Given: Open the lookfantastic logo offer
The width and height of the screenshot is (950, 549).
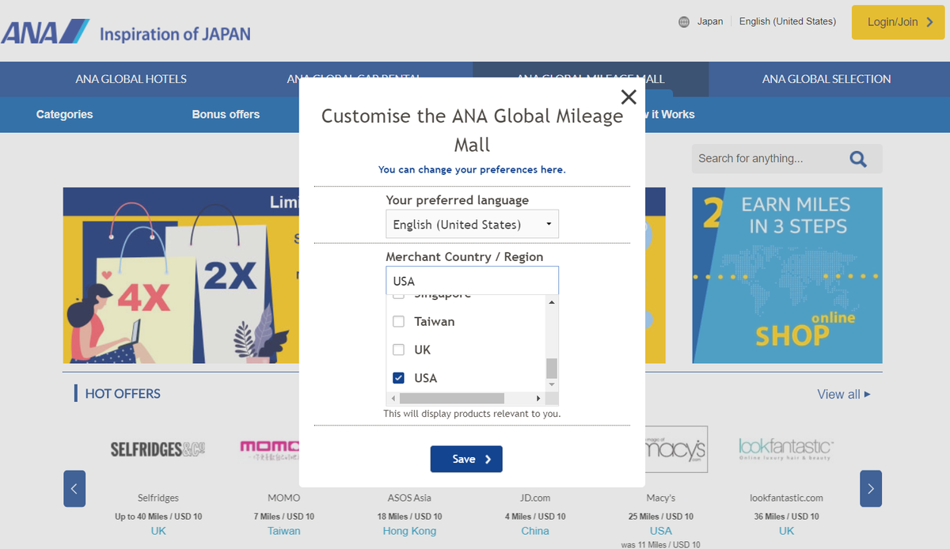Looking at the screenshot, I should click(786, 449).
